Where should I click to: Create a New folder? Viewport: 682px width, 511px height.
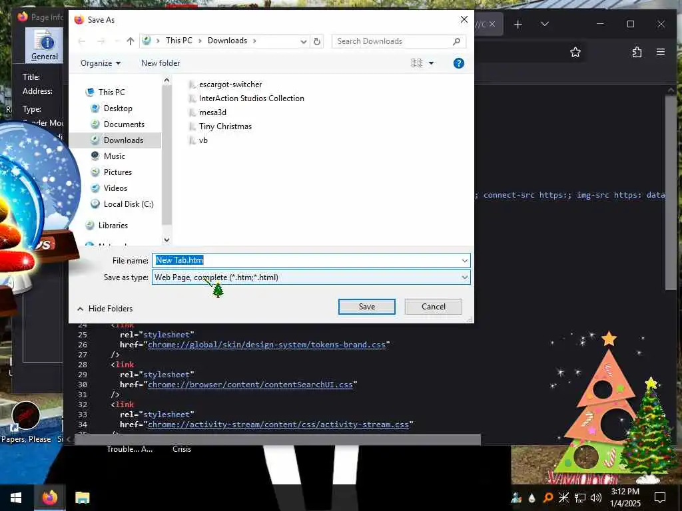(161, 63)
